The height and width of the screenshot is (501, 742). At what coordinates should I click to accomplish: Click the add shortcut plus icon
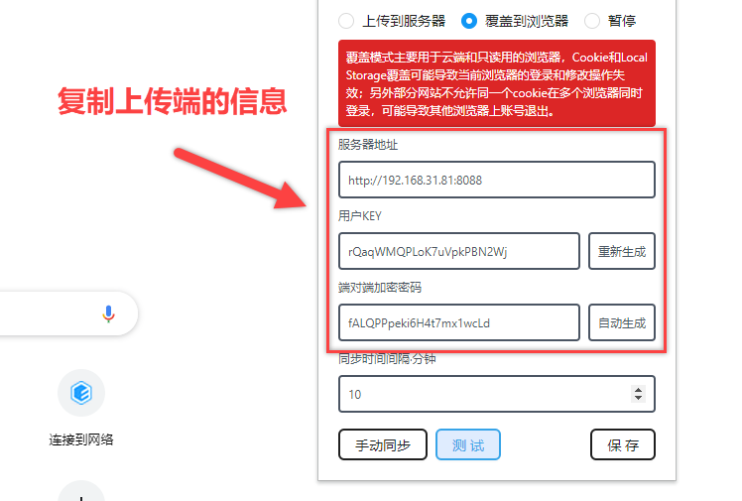tap(81, 492)
